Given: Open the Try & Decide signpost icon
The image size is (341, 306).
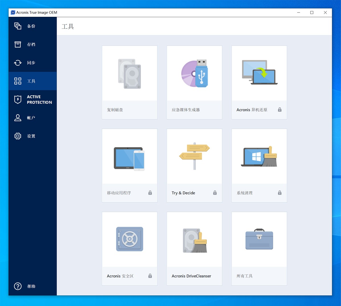Looking at the screenshot, I should tap(194, 156).
